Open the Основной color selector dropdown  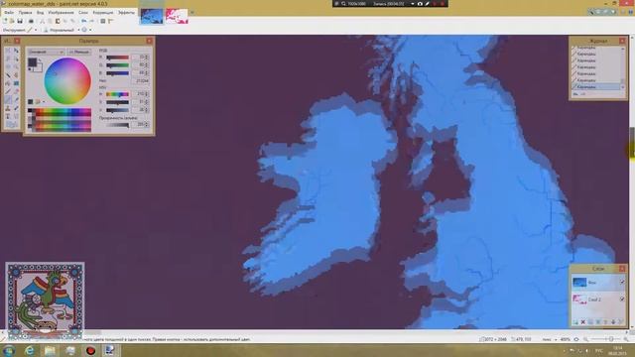47,52
